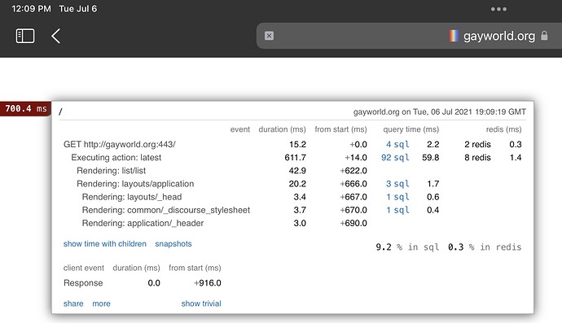562x323 pixels.
Task: Open the 3 sql link for layouts/application
Action: (397, 184)
